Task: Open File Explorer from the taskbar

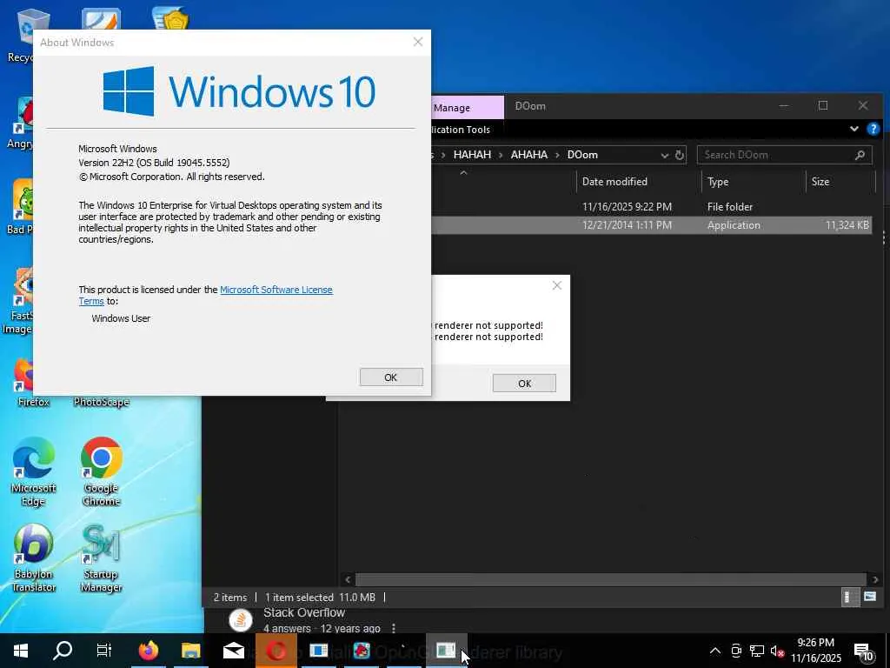Action: tap(190, 651)
